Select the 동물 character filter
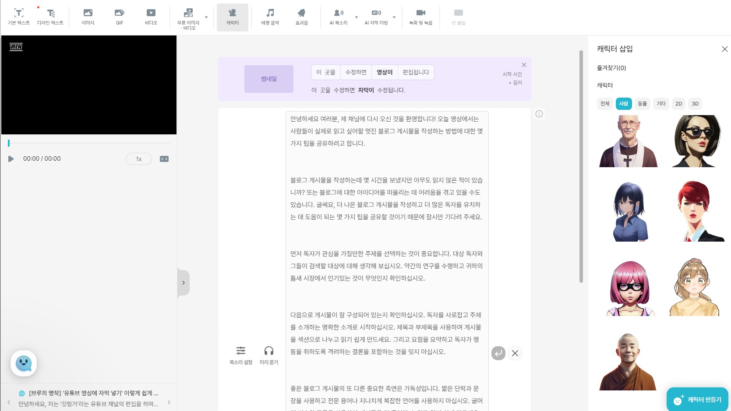This screenshot has height=411, width=731. pyautogui.click(x=643, y=104)
